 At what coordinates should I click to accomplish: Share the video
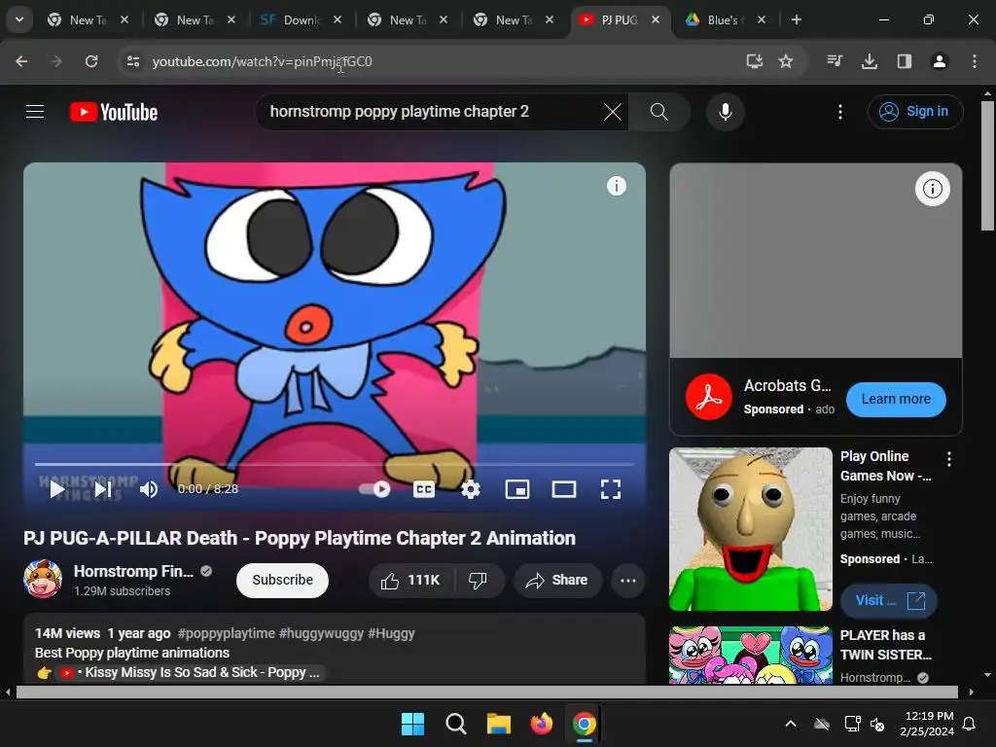557,580
